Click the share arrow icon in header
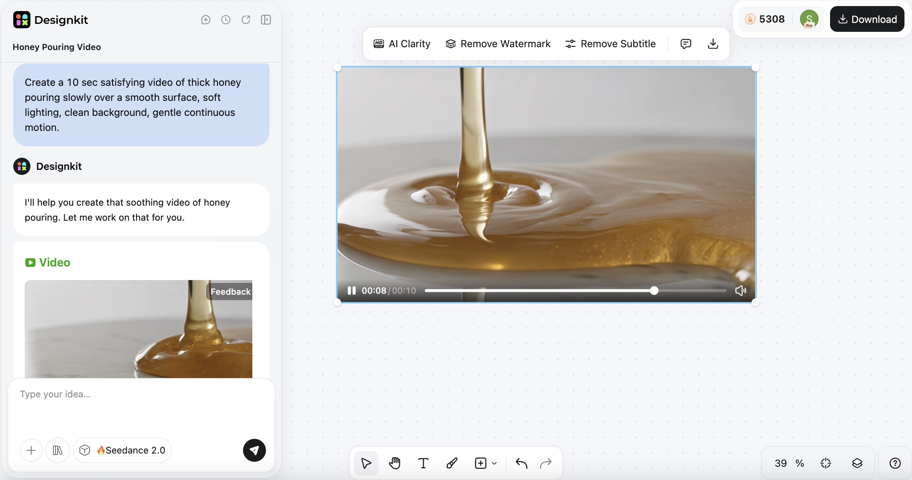Image resolution: width=912 pixels, height=480 pixels. click(x=246, y=20)
